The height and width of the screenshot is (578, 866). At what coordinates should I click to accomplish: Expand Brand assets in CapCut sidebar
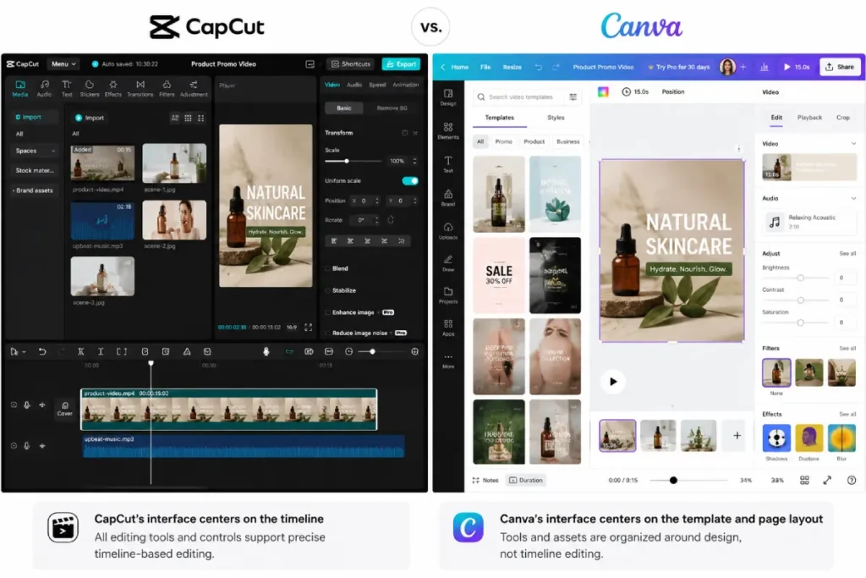pyautogui.click(x=34, y=190)
